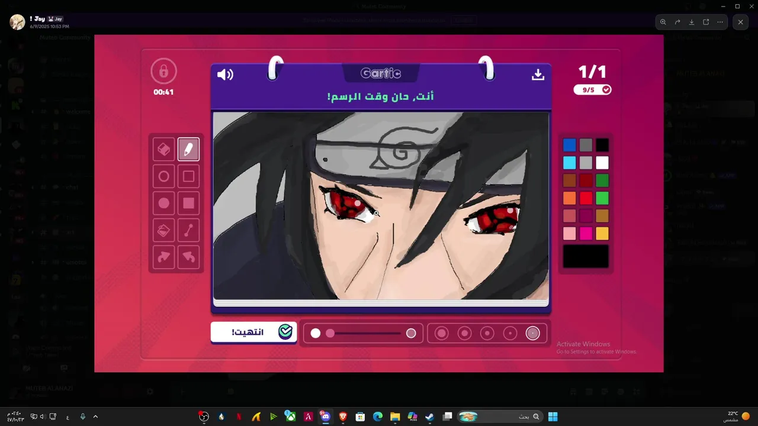Select the second largest brush size
The image size is (758, 426).
[x=464, y=333]
